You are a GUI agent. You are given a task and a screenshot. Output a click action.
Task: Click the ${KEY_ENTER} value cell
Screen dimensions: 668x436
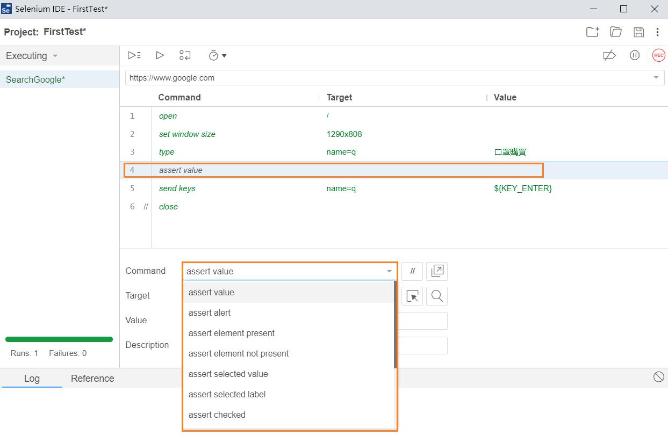[523, 188]
